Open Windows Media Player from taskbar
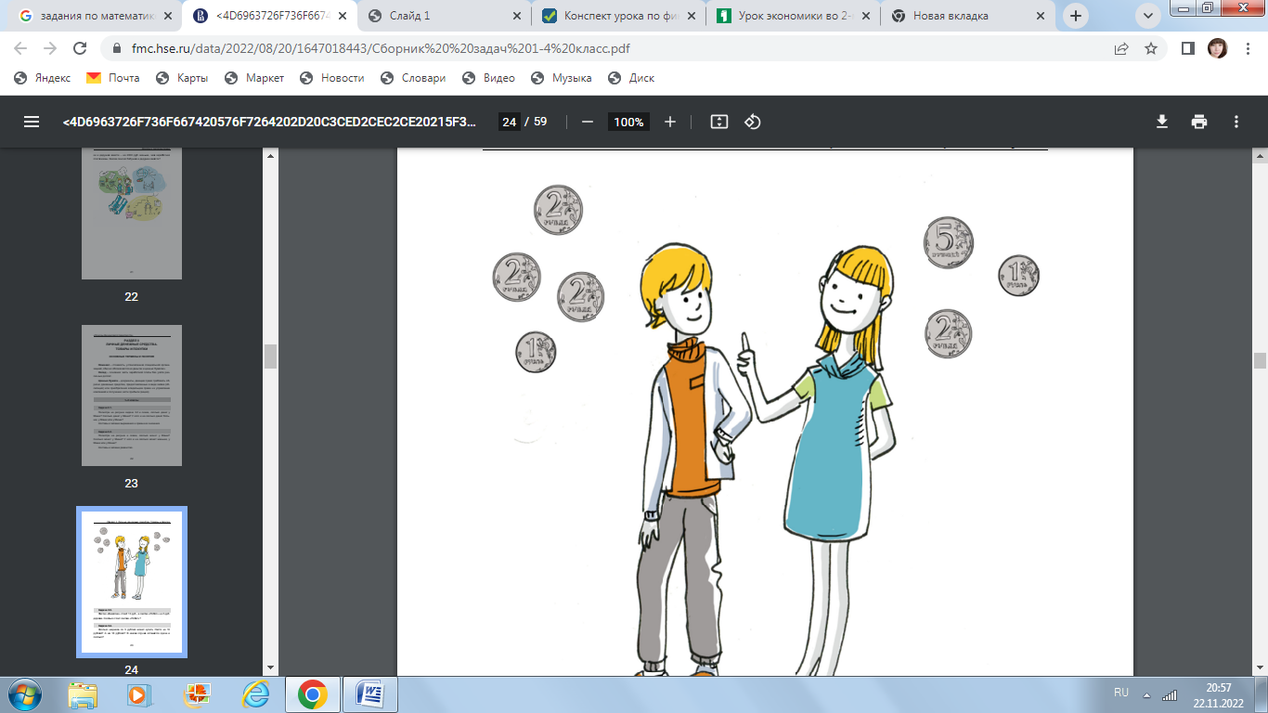Image resolution: width=1268 pixels, height=713 pixels. coord(137,694)
